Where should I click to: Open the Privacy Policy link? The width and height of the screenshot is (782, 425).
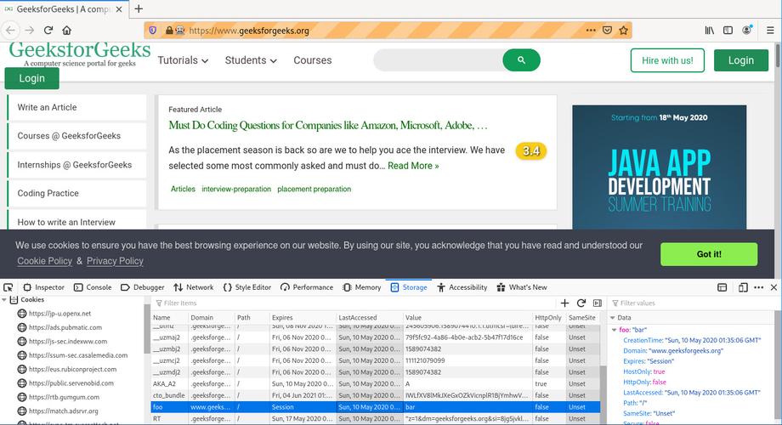click(x=116, y=261)
